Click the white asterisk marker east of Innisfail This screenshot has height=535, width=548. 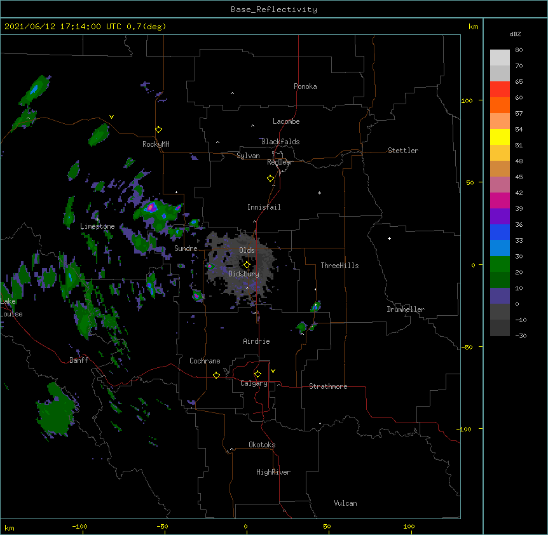319,193
